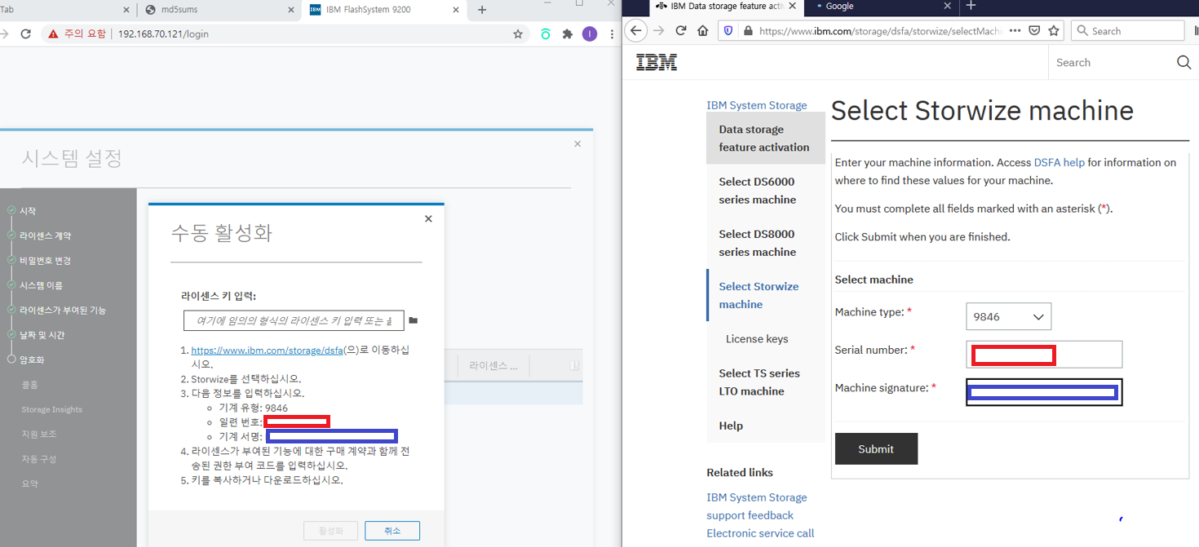The image size is (1199, 547).
Task: Browse for license key file with folder icon
Action: (414, 320)
